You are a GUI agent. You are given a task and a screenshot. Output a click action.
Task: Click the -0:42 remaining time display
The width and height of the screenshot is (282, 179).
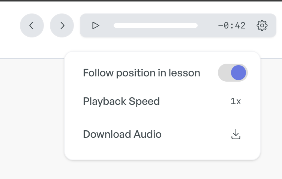click(232, 25)
